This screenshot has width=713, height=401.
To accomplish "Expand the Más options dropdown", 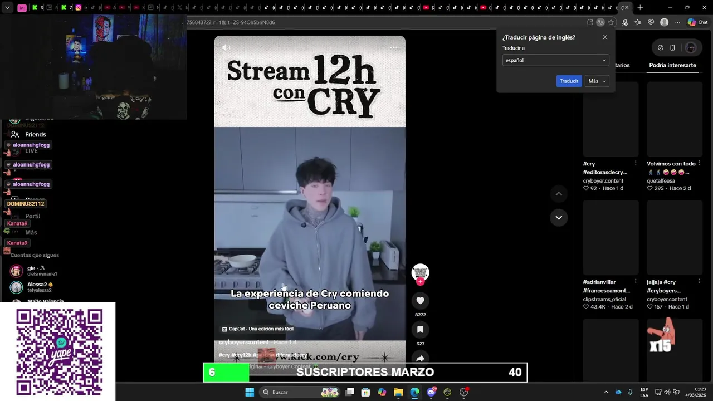I will [x=597, y=81].
